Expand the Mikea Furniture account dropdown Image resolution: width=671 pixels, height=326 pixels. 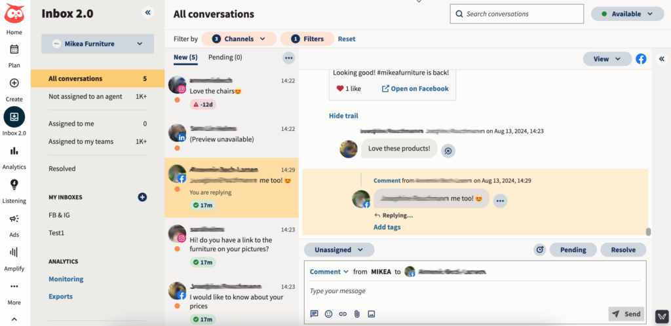[98, 44]
